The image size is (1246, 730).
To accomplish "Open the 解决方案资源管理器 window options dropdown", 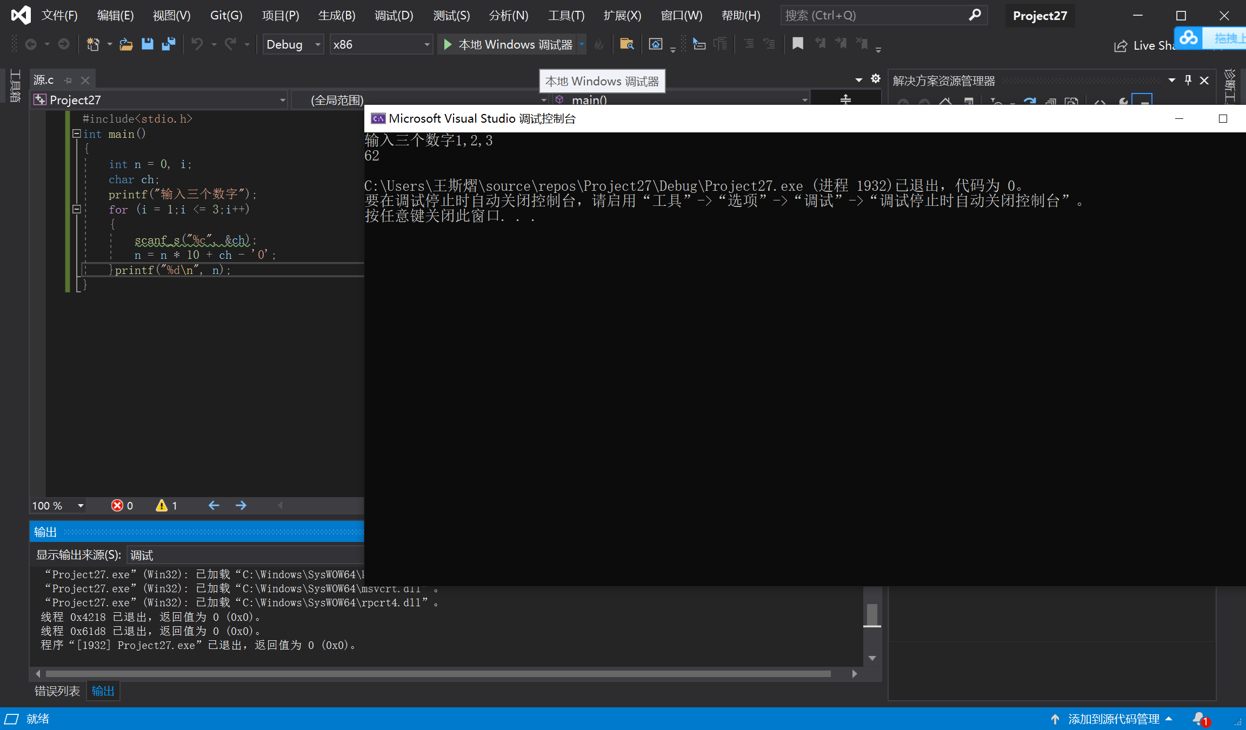I will click(1171, 81).
